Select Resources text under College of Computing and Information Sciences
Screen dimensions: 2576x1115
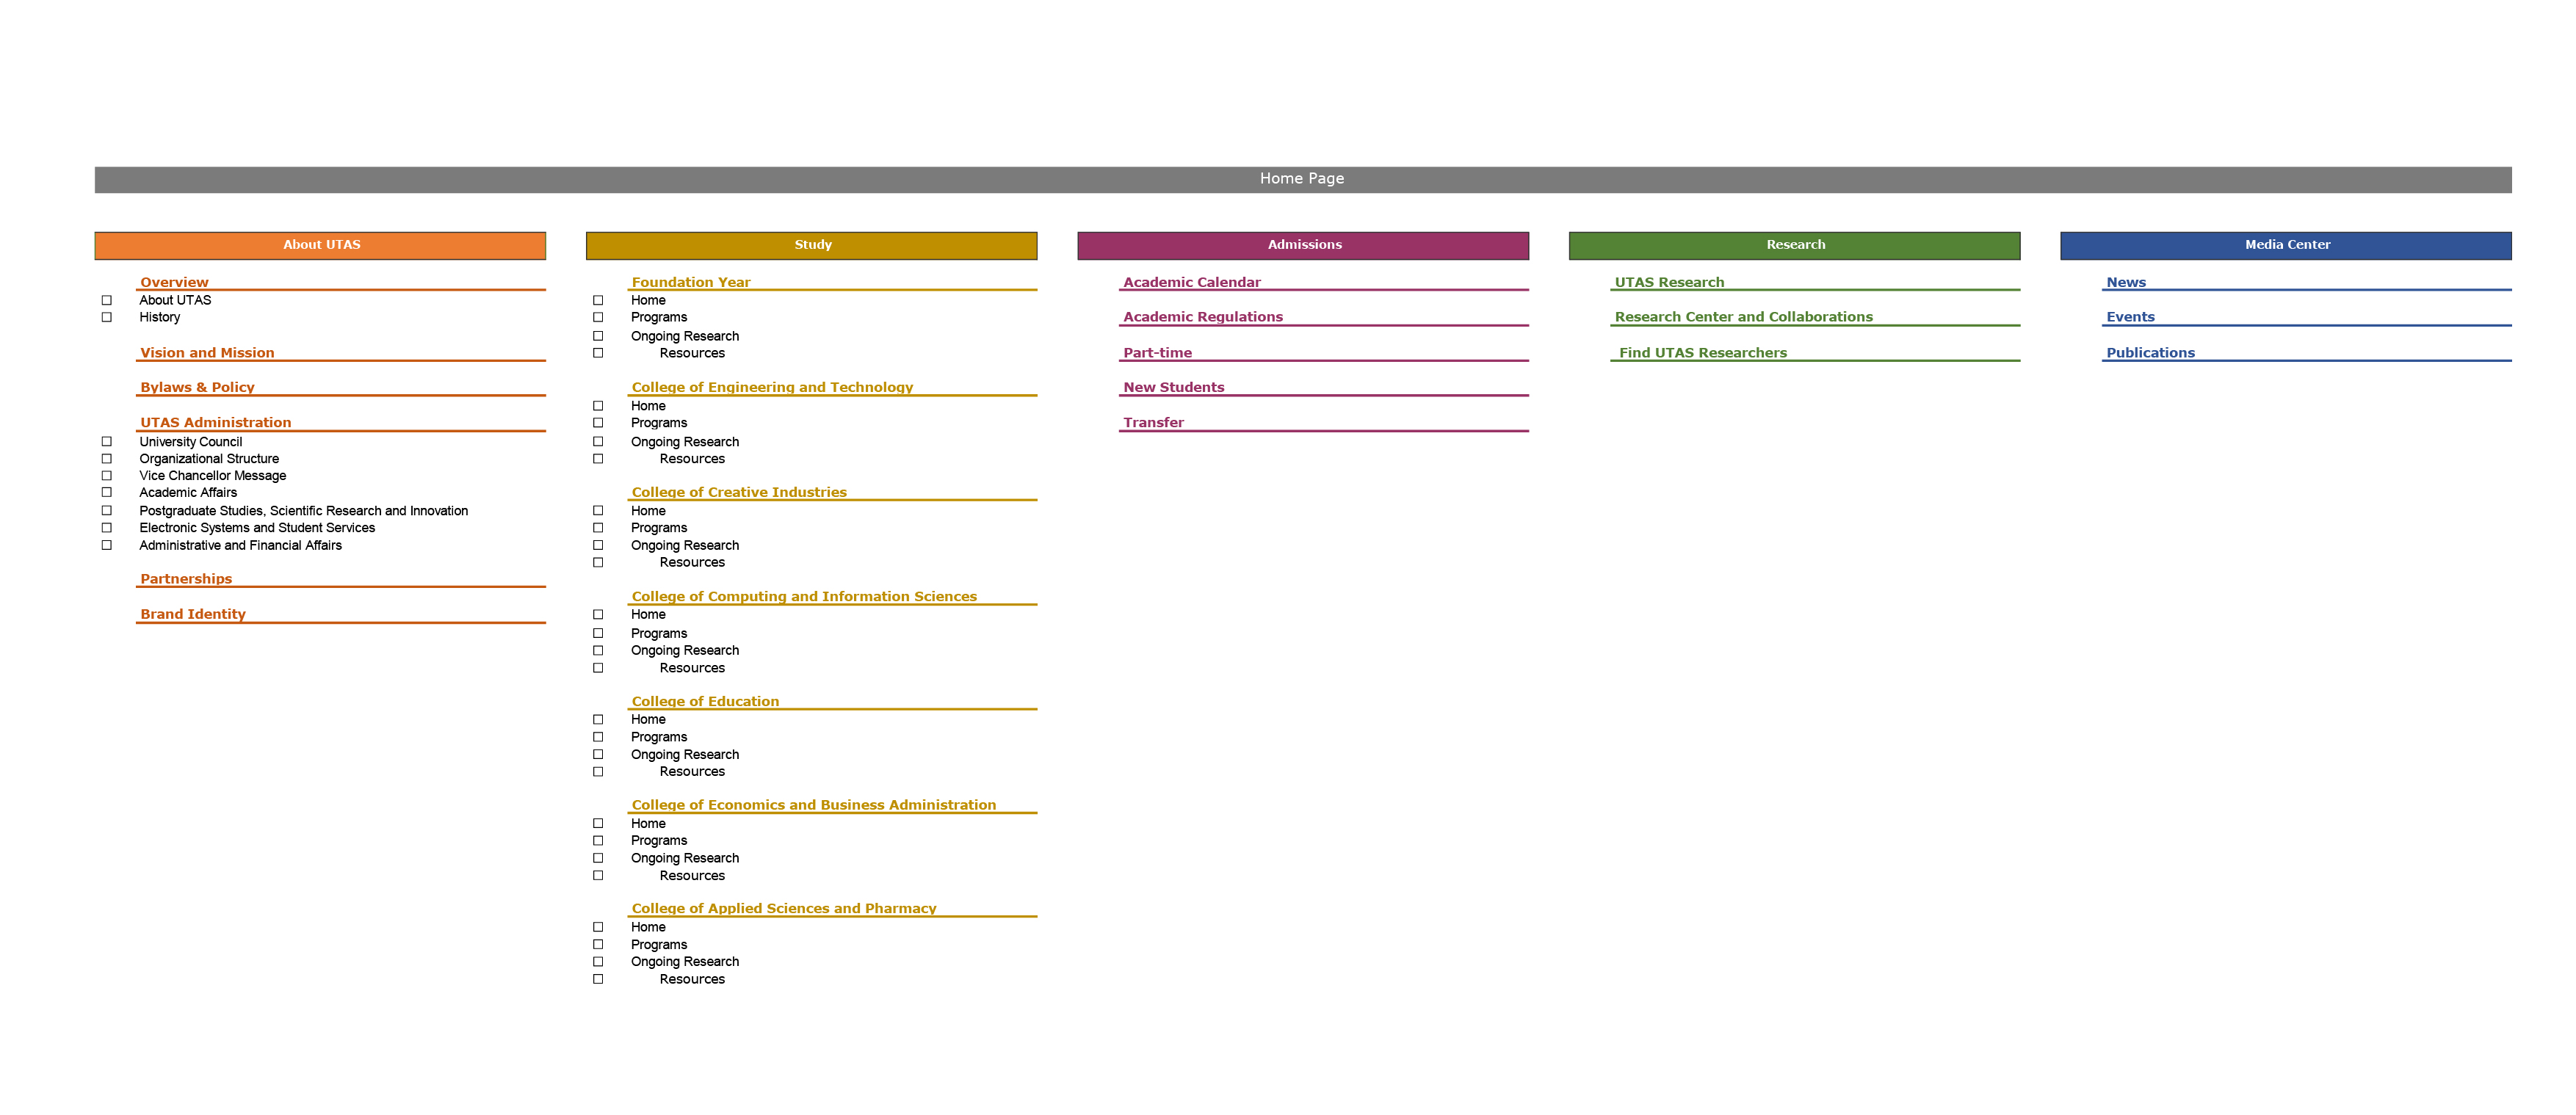click(x=692, y=668)
